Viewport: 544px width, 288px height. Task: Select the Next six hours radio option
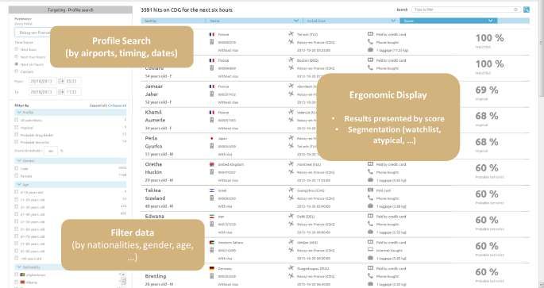pos(17,64)
